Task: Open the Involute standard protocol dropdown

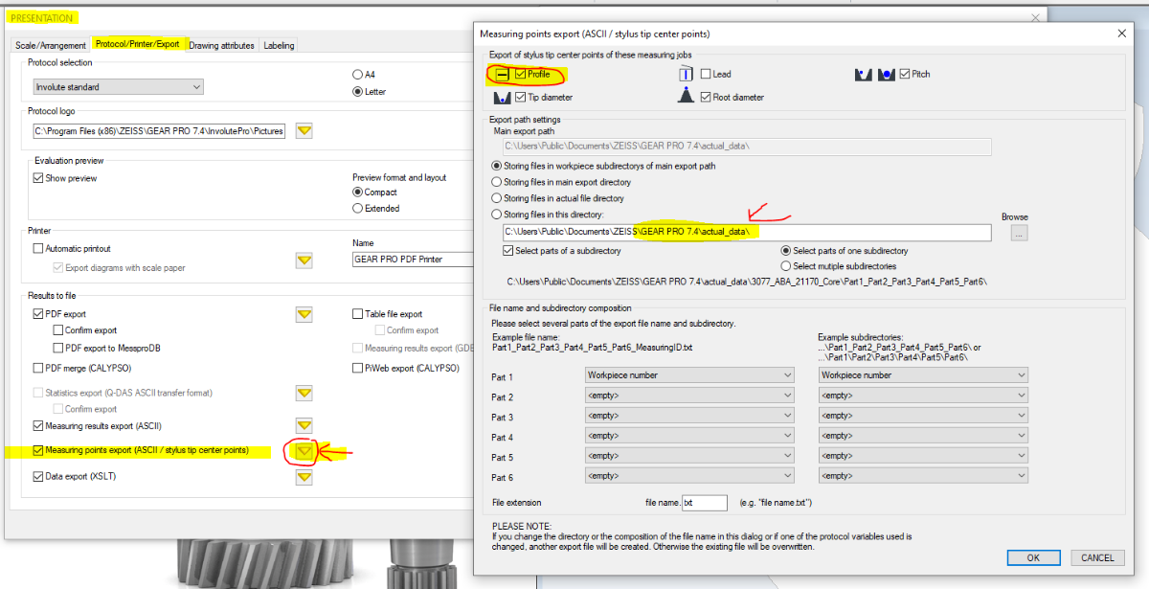Action: pos(118,87)
